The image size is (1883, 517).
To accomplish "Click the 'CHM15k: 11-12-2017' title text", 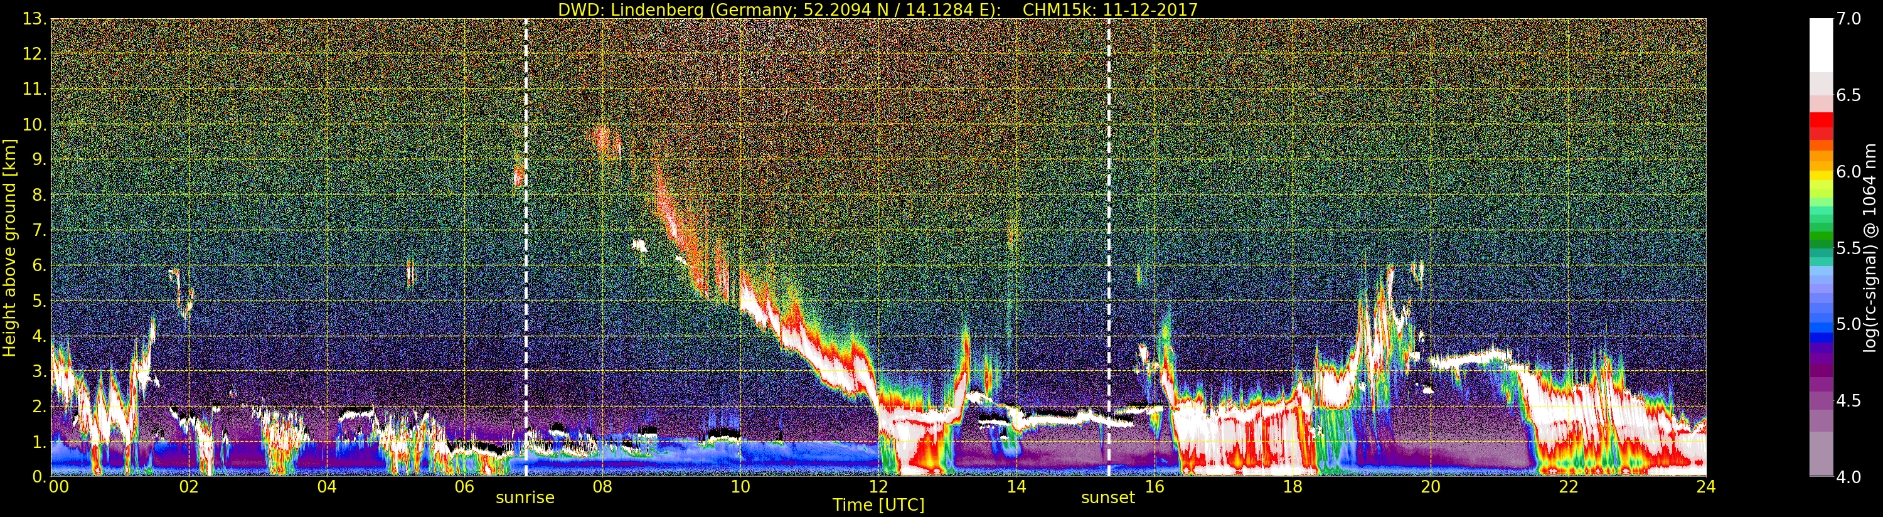I will click(1111, 9).
